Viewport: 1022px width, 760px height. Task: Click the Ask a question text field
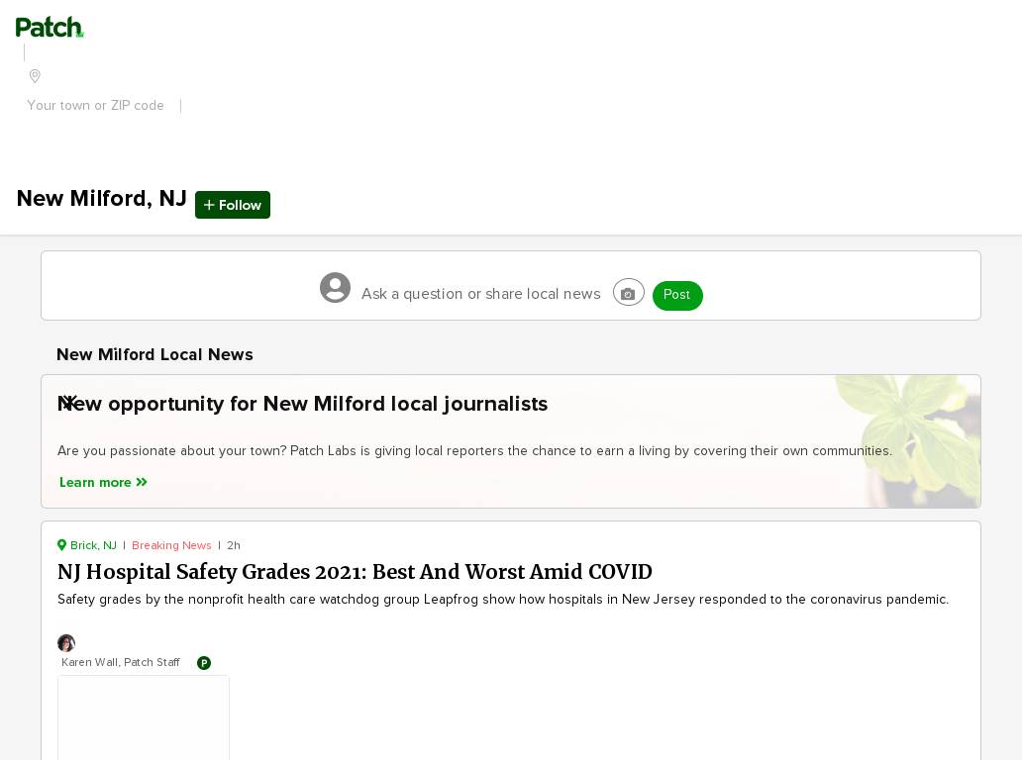[480, 294]
